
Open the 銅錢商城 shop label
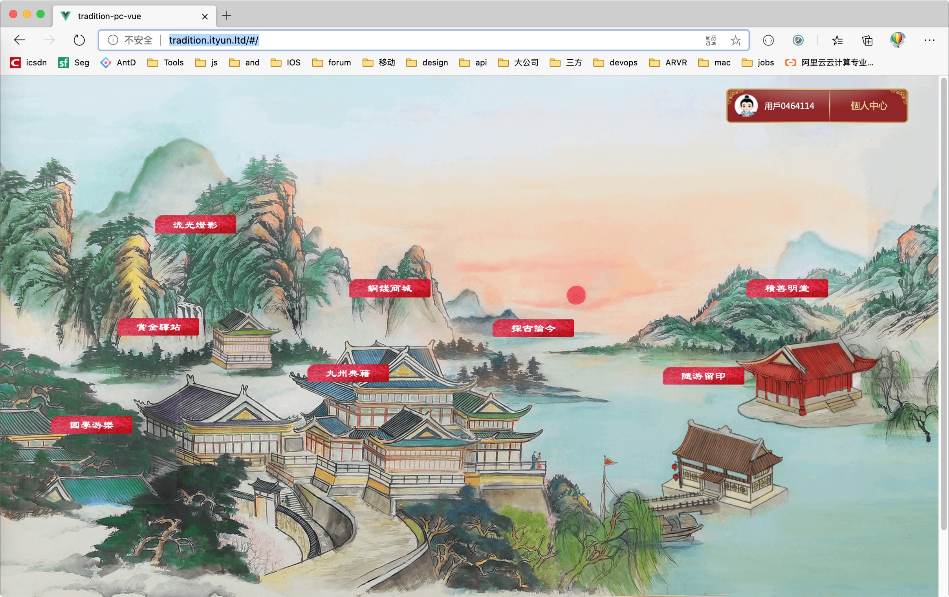389,288
